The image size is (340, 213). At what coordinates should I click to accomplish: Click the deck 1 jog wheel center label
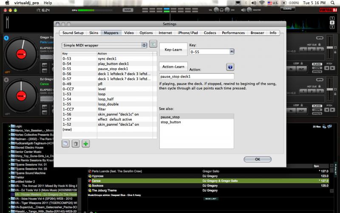click(21, 54)
